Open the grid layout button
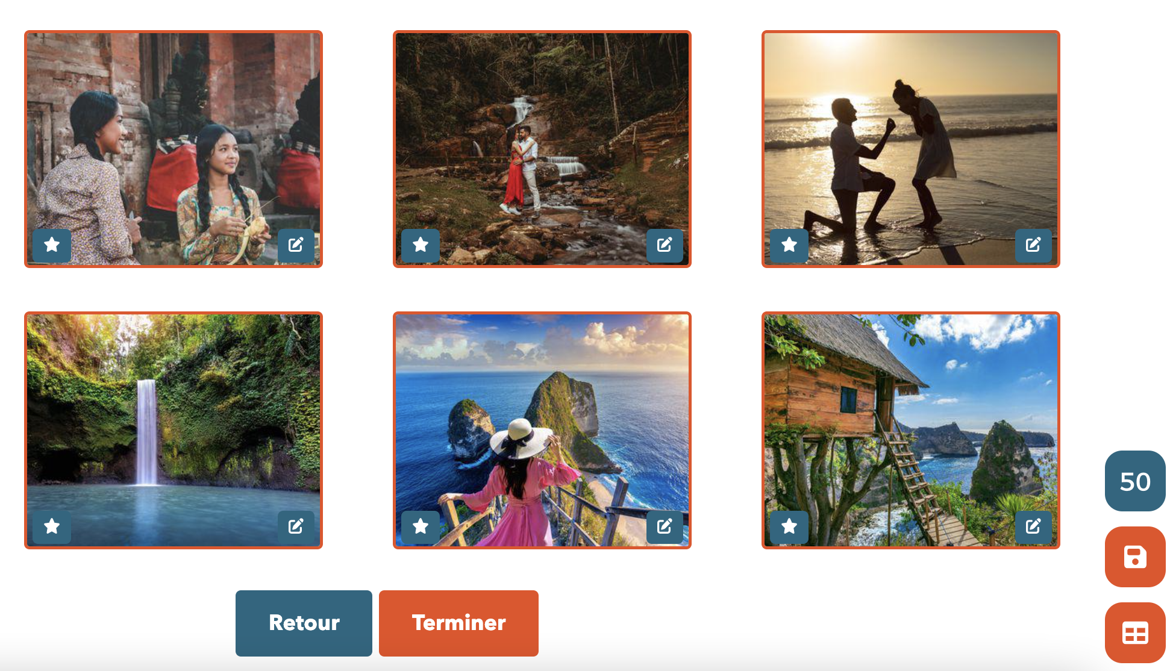Image resolution: width=1170 pixels, height=671 pixels. [1135, 632]
